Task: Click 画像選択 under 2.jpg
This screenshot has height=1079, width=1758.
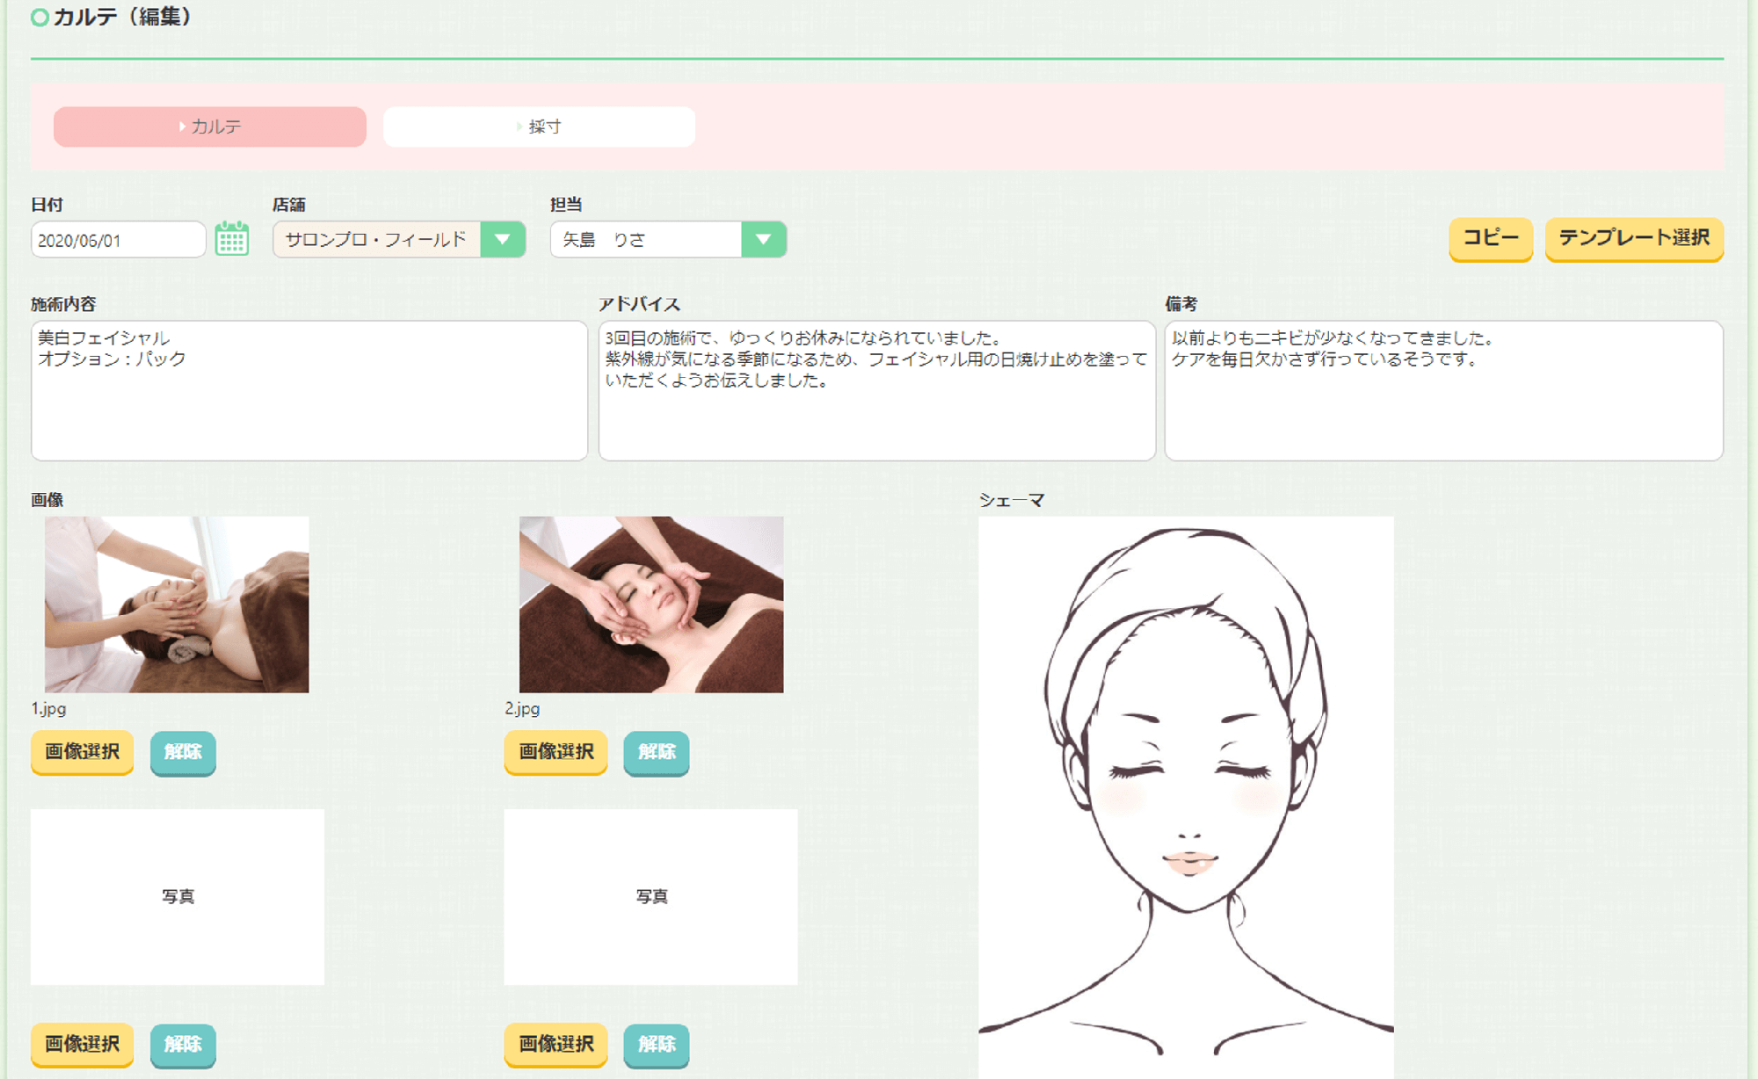Action: tap(556, 752)
